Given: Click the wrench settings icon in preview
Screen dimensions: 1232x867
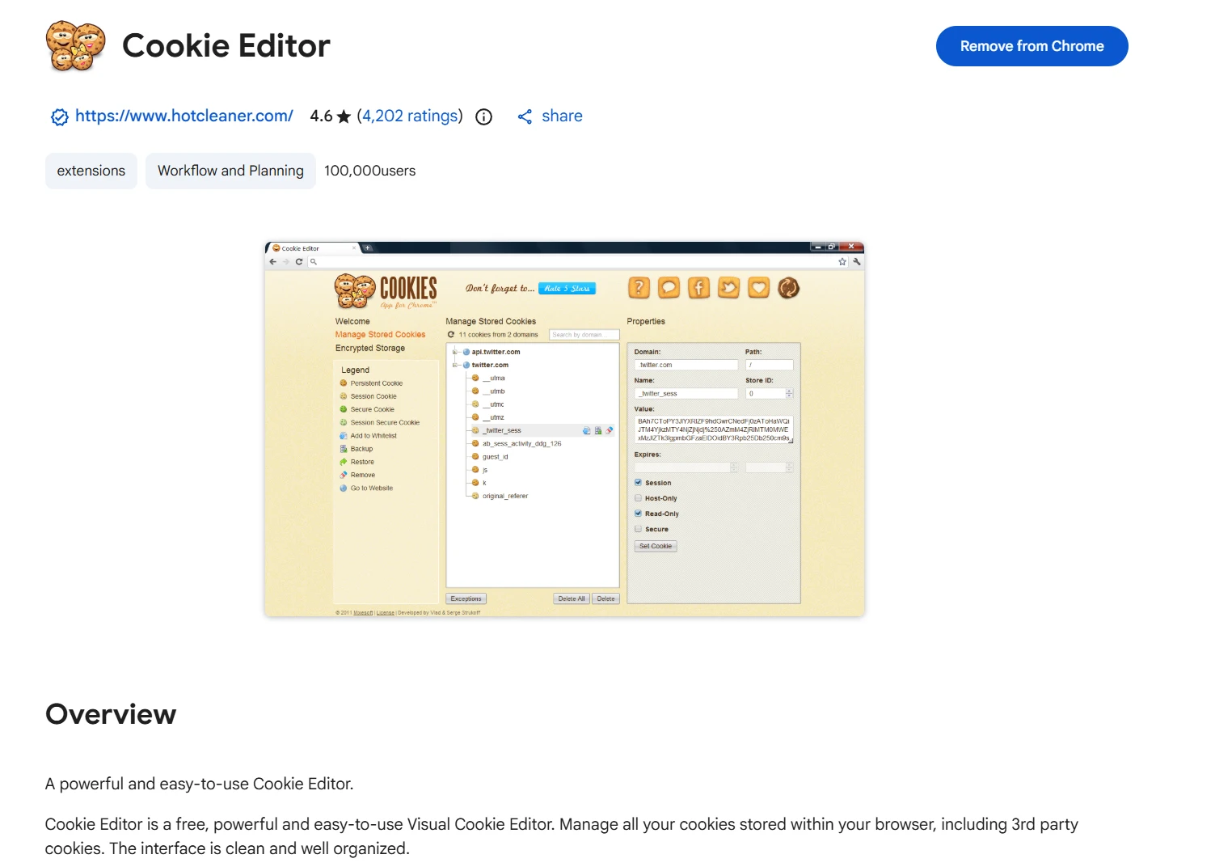Looking at the screenshot, I should (x=856, y=261).
